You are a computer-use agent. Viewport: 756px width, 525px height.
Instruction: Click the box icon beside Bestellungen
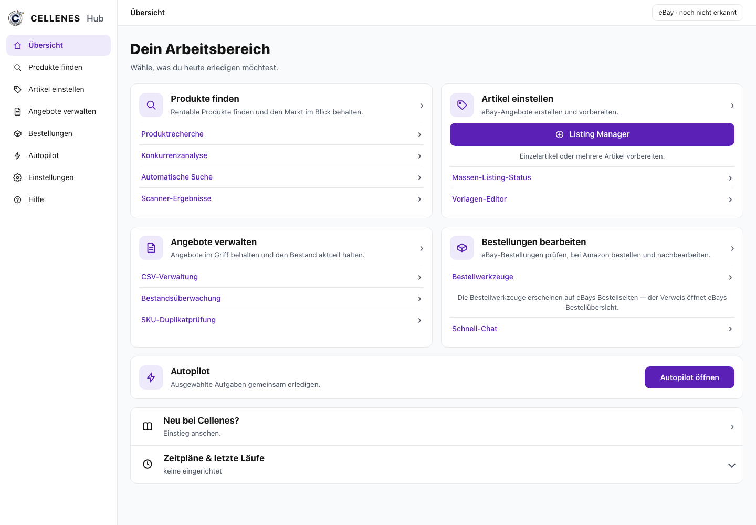(18, 133)
